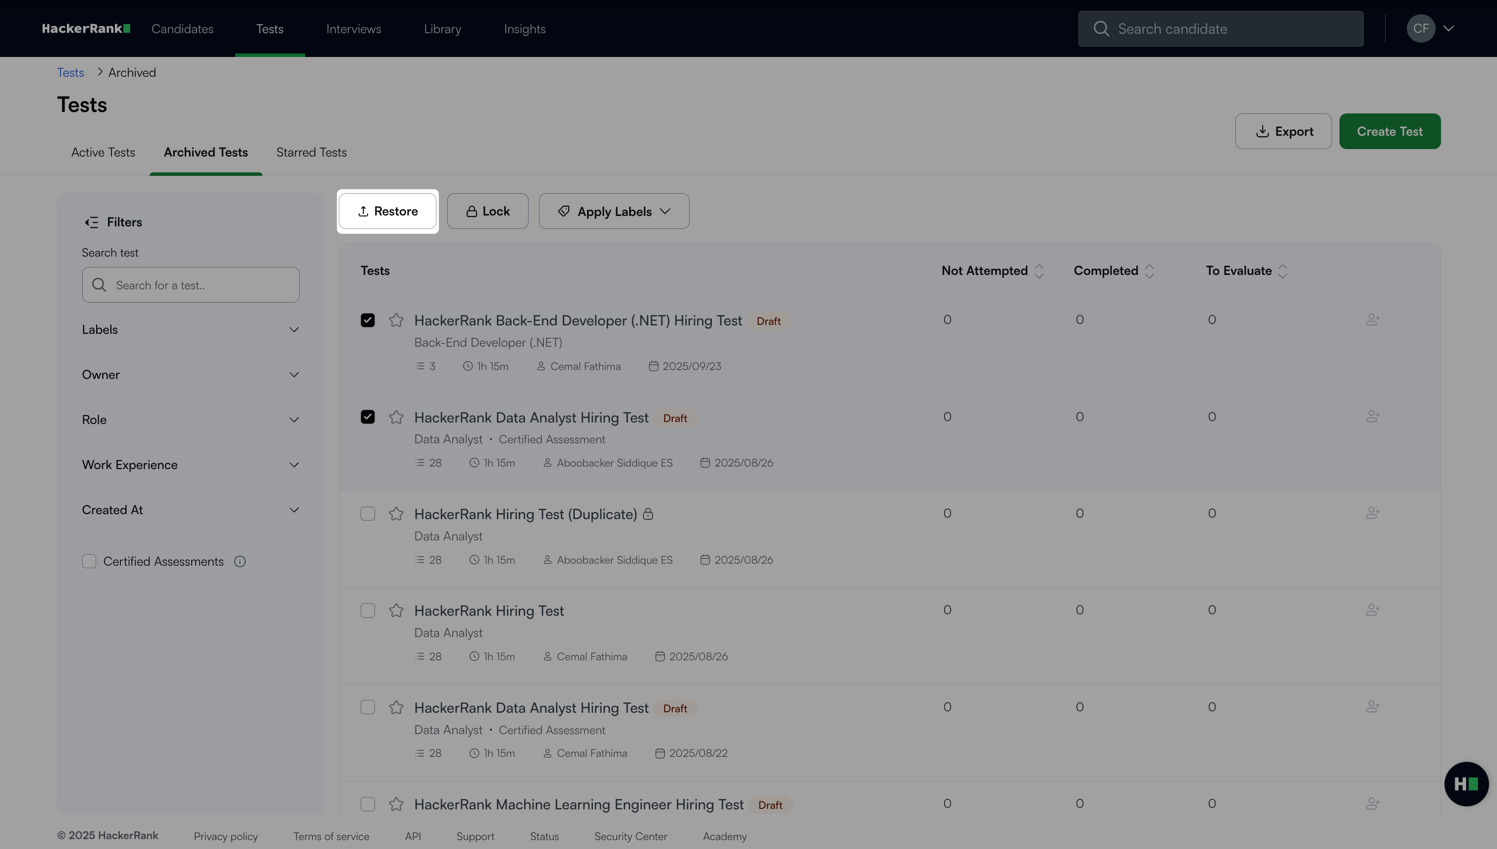
Task: Open the Apply Labels dropdown
Action: [x=613, y=211]
